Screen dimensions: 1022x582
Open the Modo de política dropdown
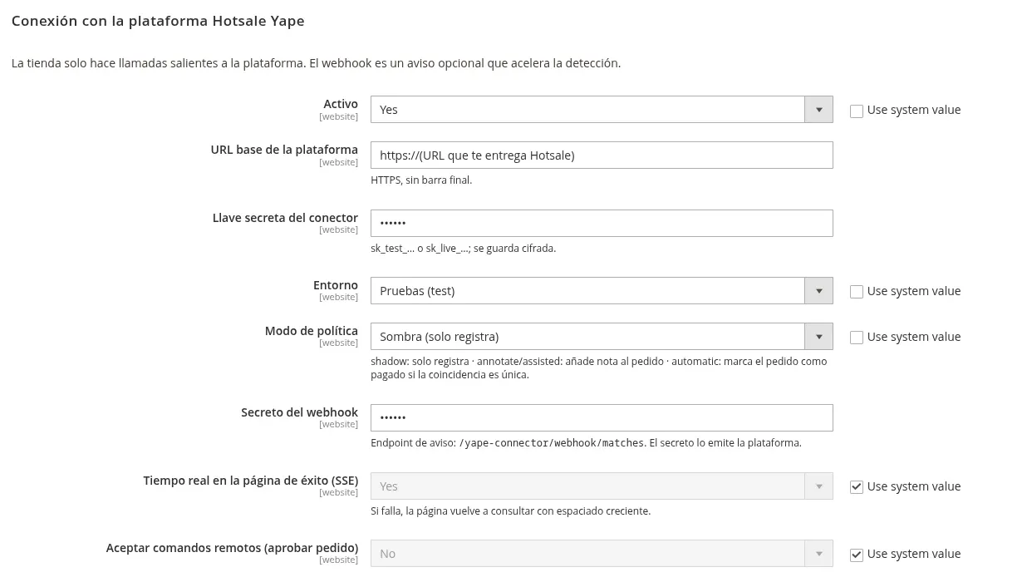(x=602, y=337)
